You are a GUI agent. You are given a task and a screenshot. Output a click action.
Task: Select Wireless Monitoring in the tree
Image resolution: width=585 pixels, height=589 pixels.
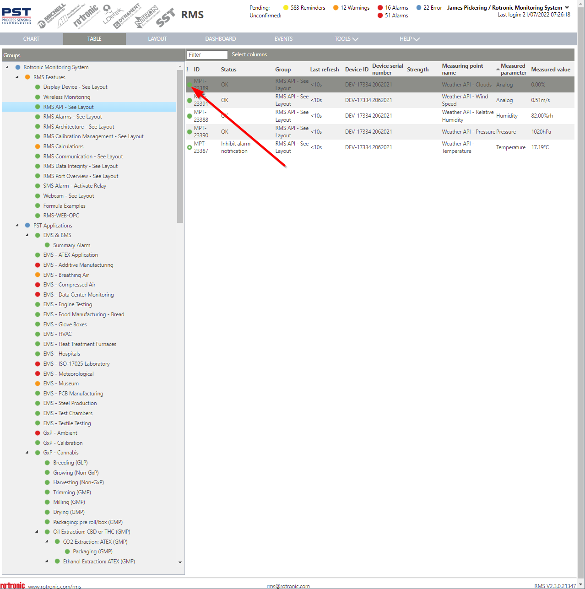[67, 97]
